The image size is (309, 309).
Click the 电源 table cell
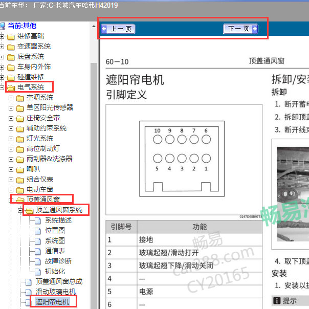coord(200,292)
